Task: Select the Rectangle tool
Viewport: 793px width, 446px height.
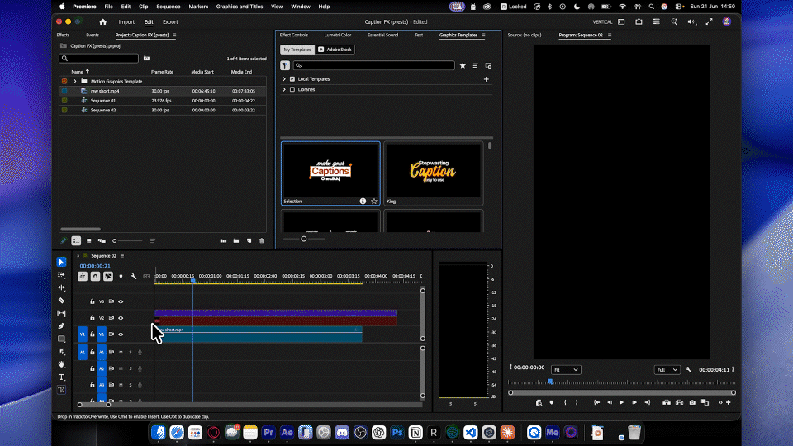Action: pyautogui.click(x=61, y=339)
